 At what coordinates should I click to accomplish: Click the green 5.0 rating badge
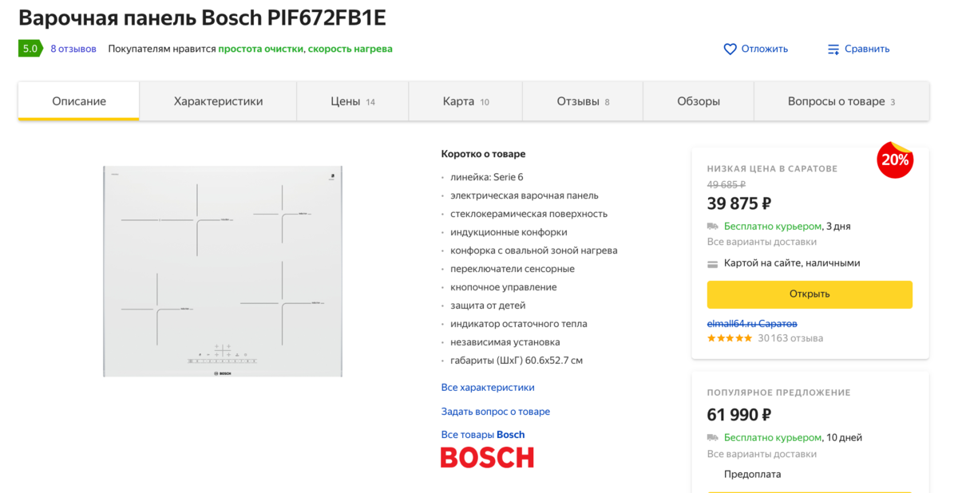[x=30, y=49]
